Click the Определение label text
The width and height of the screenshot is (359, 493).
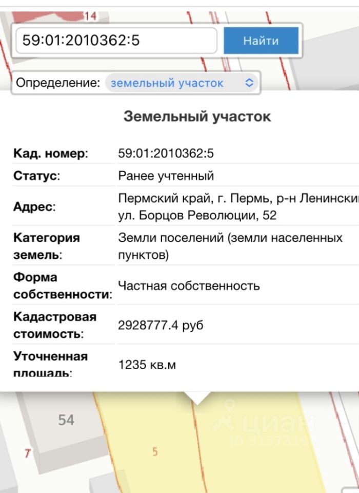coord(57,83)
